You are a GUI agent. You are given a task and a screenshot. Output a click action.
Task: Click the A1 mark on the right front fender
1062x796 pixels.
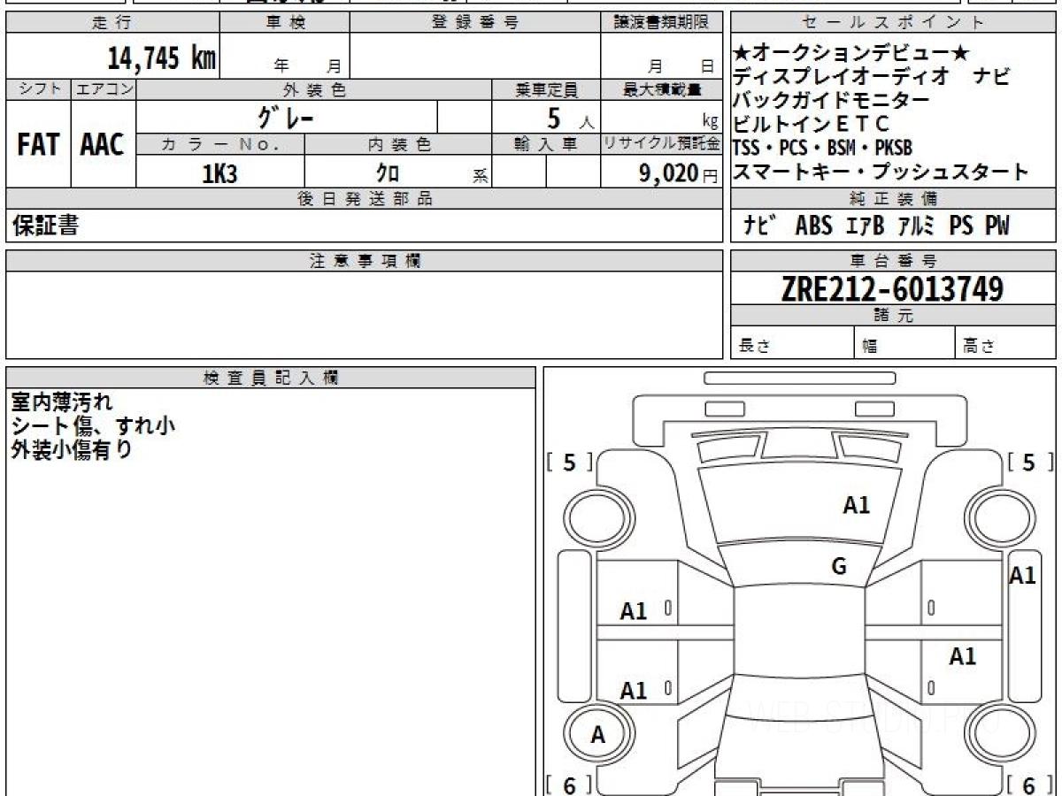1023,576
